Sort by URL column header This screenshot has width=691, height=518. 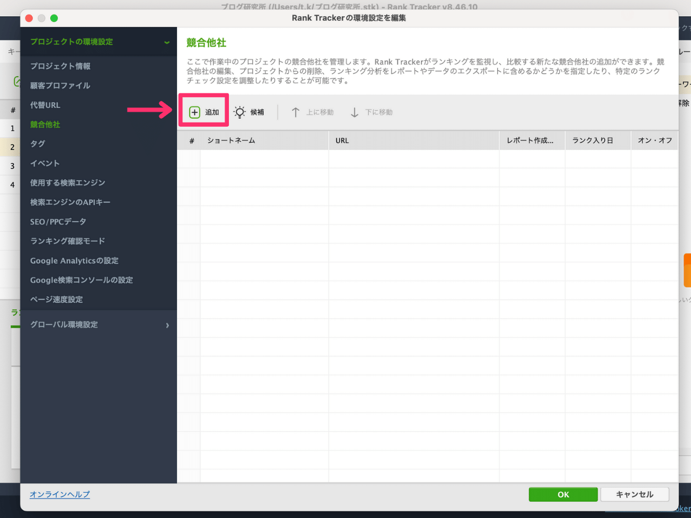tap(414, 140)
